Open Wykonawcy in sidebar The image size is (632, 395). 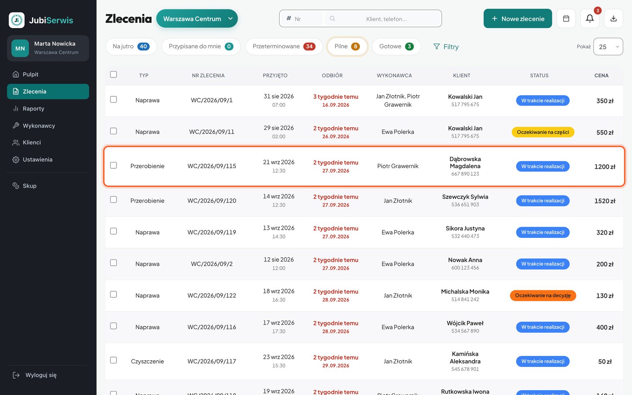click(48, 126)
